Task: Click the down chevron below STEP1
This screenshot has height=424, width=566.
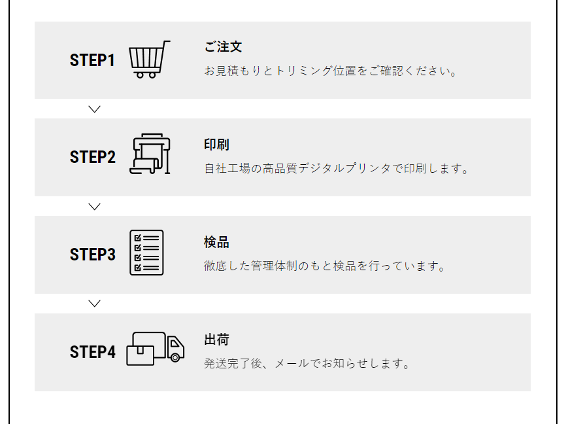Action: (x=94, y=109)
